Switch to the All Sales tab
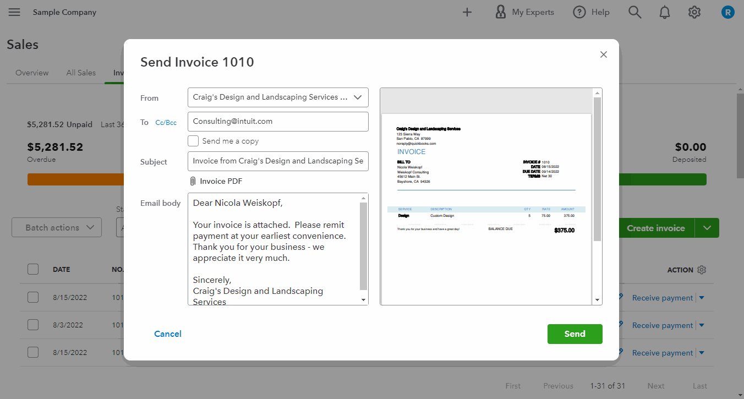The height and width of the screenshot is (399, 744). [x=81, y=73]
